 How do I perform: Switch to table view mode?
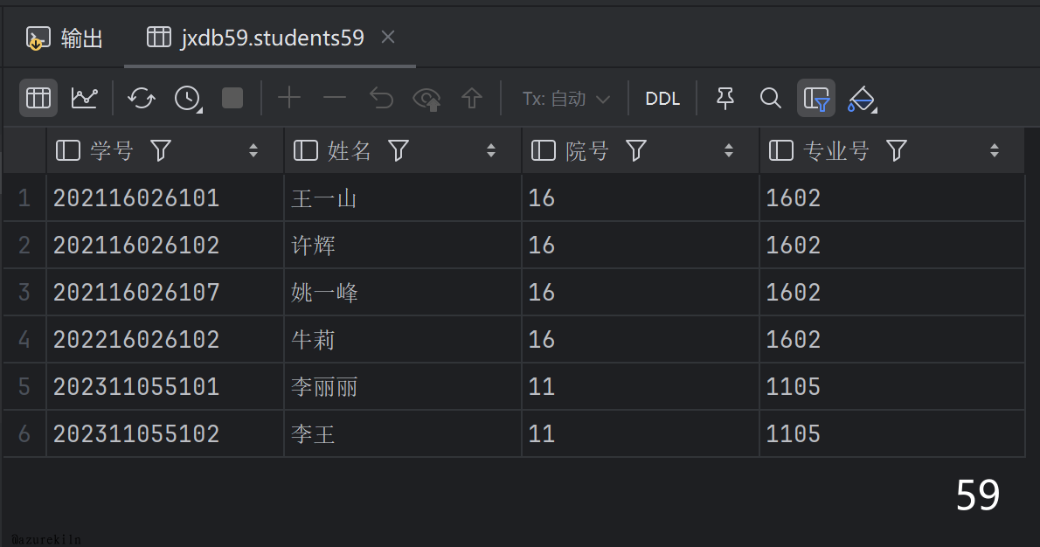point(38,98)
